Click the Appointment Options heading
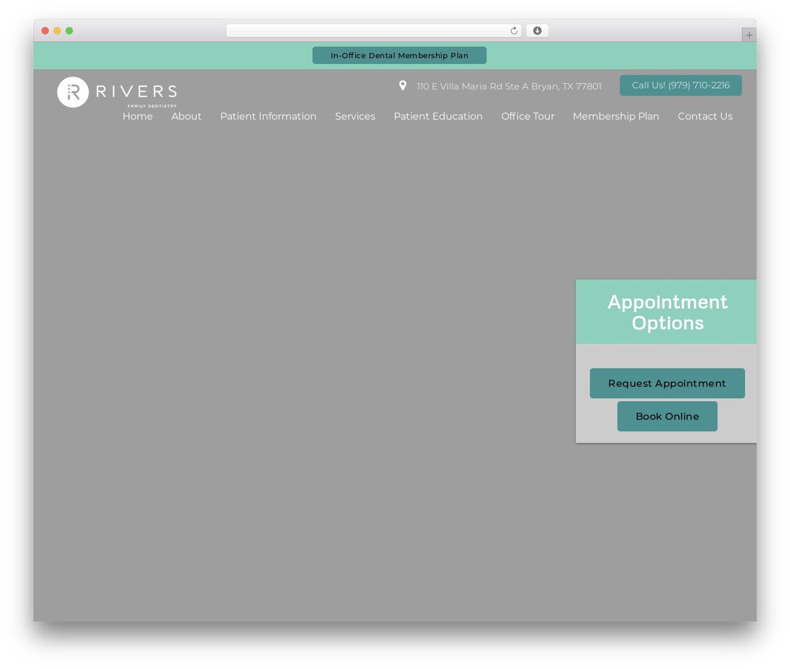 (667, 312)
